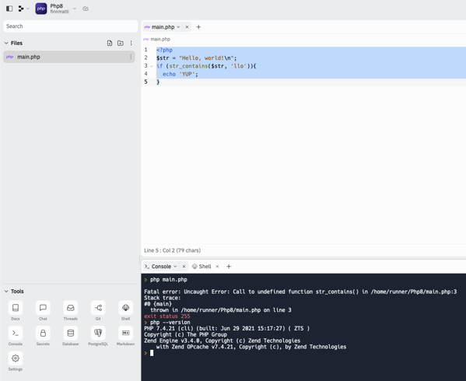This screenshot has width=466, height=381.
Task: Create a new file in Files
Action: (x=110, y=43)
